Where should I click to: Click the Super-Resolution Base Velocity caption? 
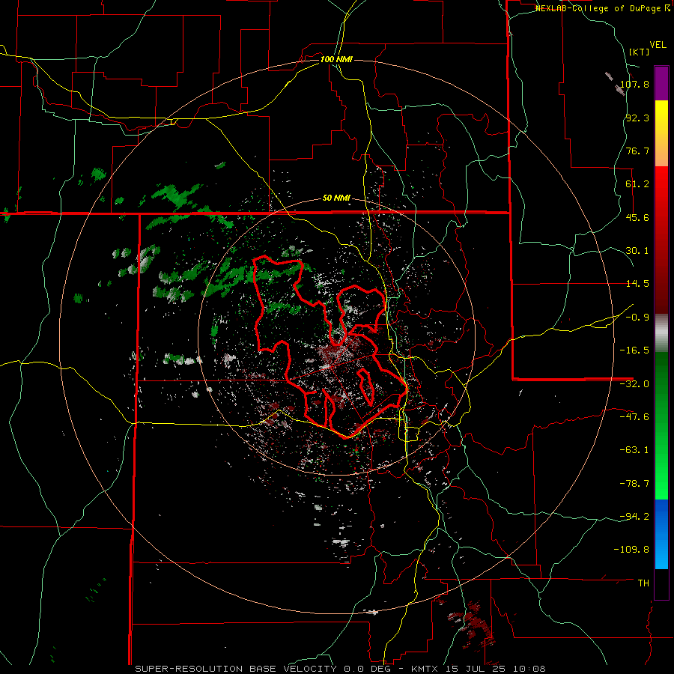[x=340, y=669]
